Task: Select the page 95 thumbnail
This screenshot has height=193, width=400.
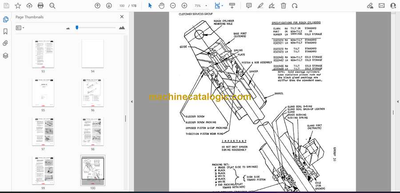Action: point(43,93)
